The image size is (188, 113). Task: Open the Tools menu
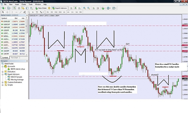tap(31, 5)
